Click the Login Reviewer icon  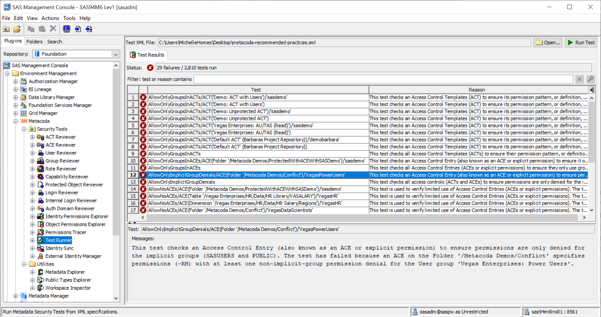41,193
